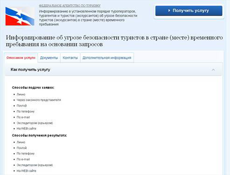Switch to the Документы tab
Image resolution: width=230 pixels, height=175 pixels.
pyautogui.click(x=49, y=58)
